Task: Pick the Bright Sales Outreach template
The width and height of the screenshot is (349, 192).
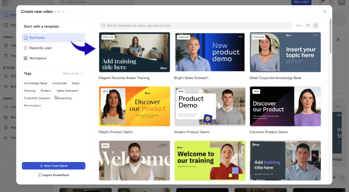Action: (x=210, y=52)
